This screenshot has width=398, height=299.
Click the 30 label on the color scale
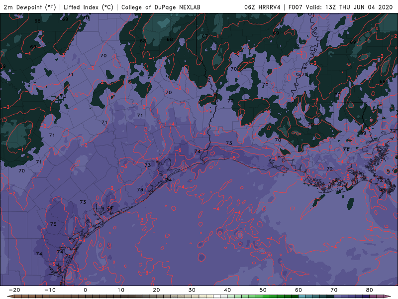pyautogui.click(x=192, y=290)
